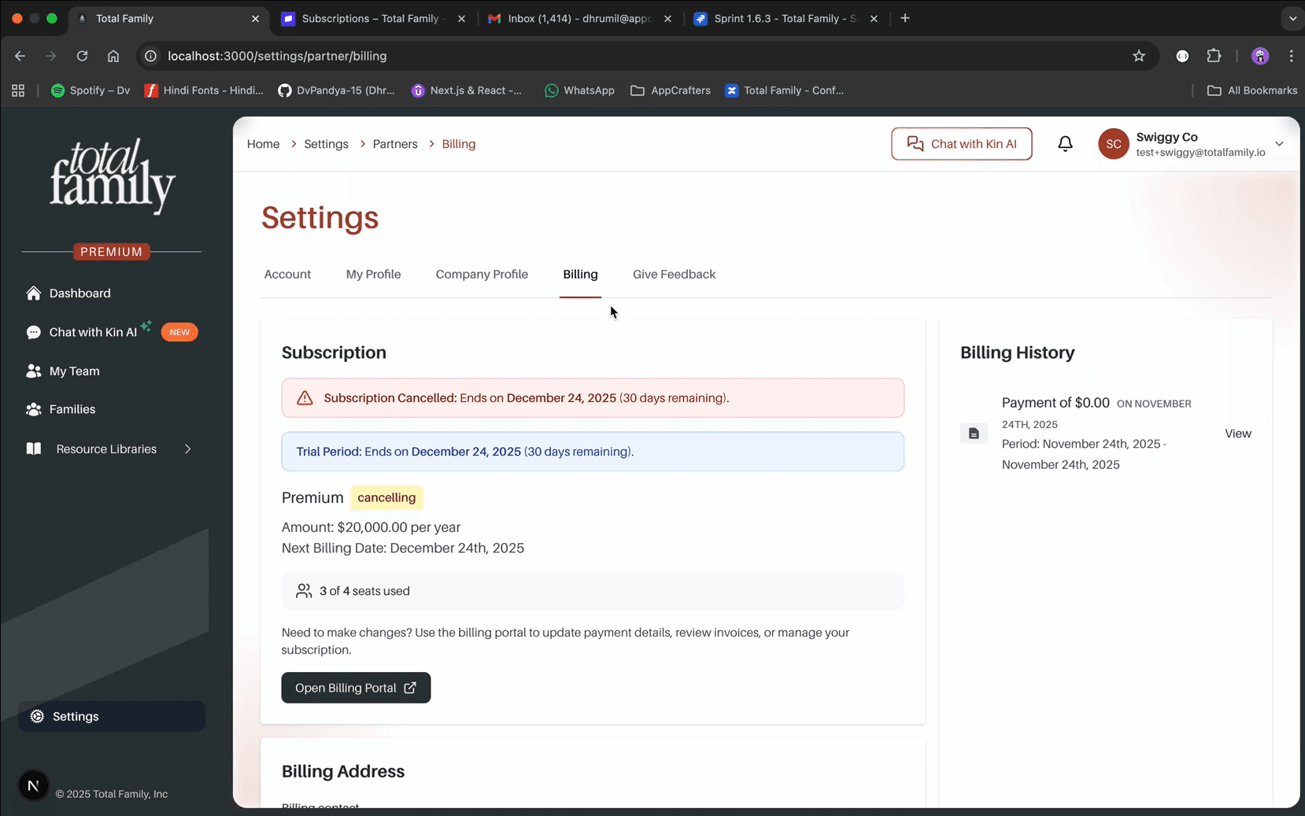The width and height of the screenshot is (1305, 816).
Task: Click the Chat with Kin AI button
Action: (x=961, y=144)
